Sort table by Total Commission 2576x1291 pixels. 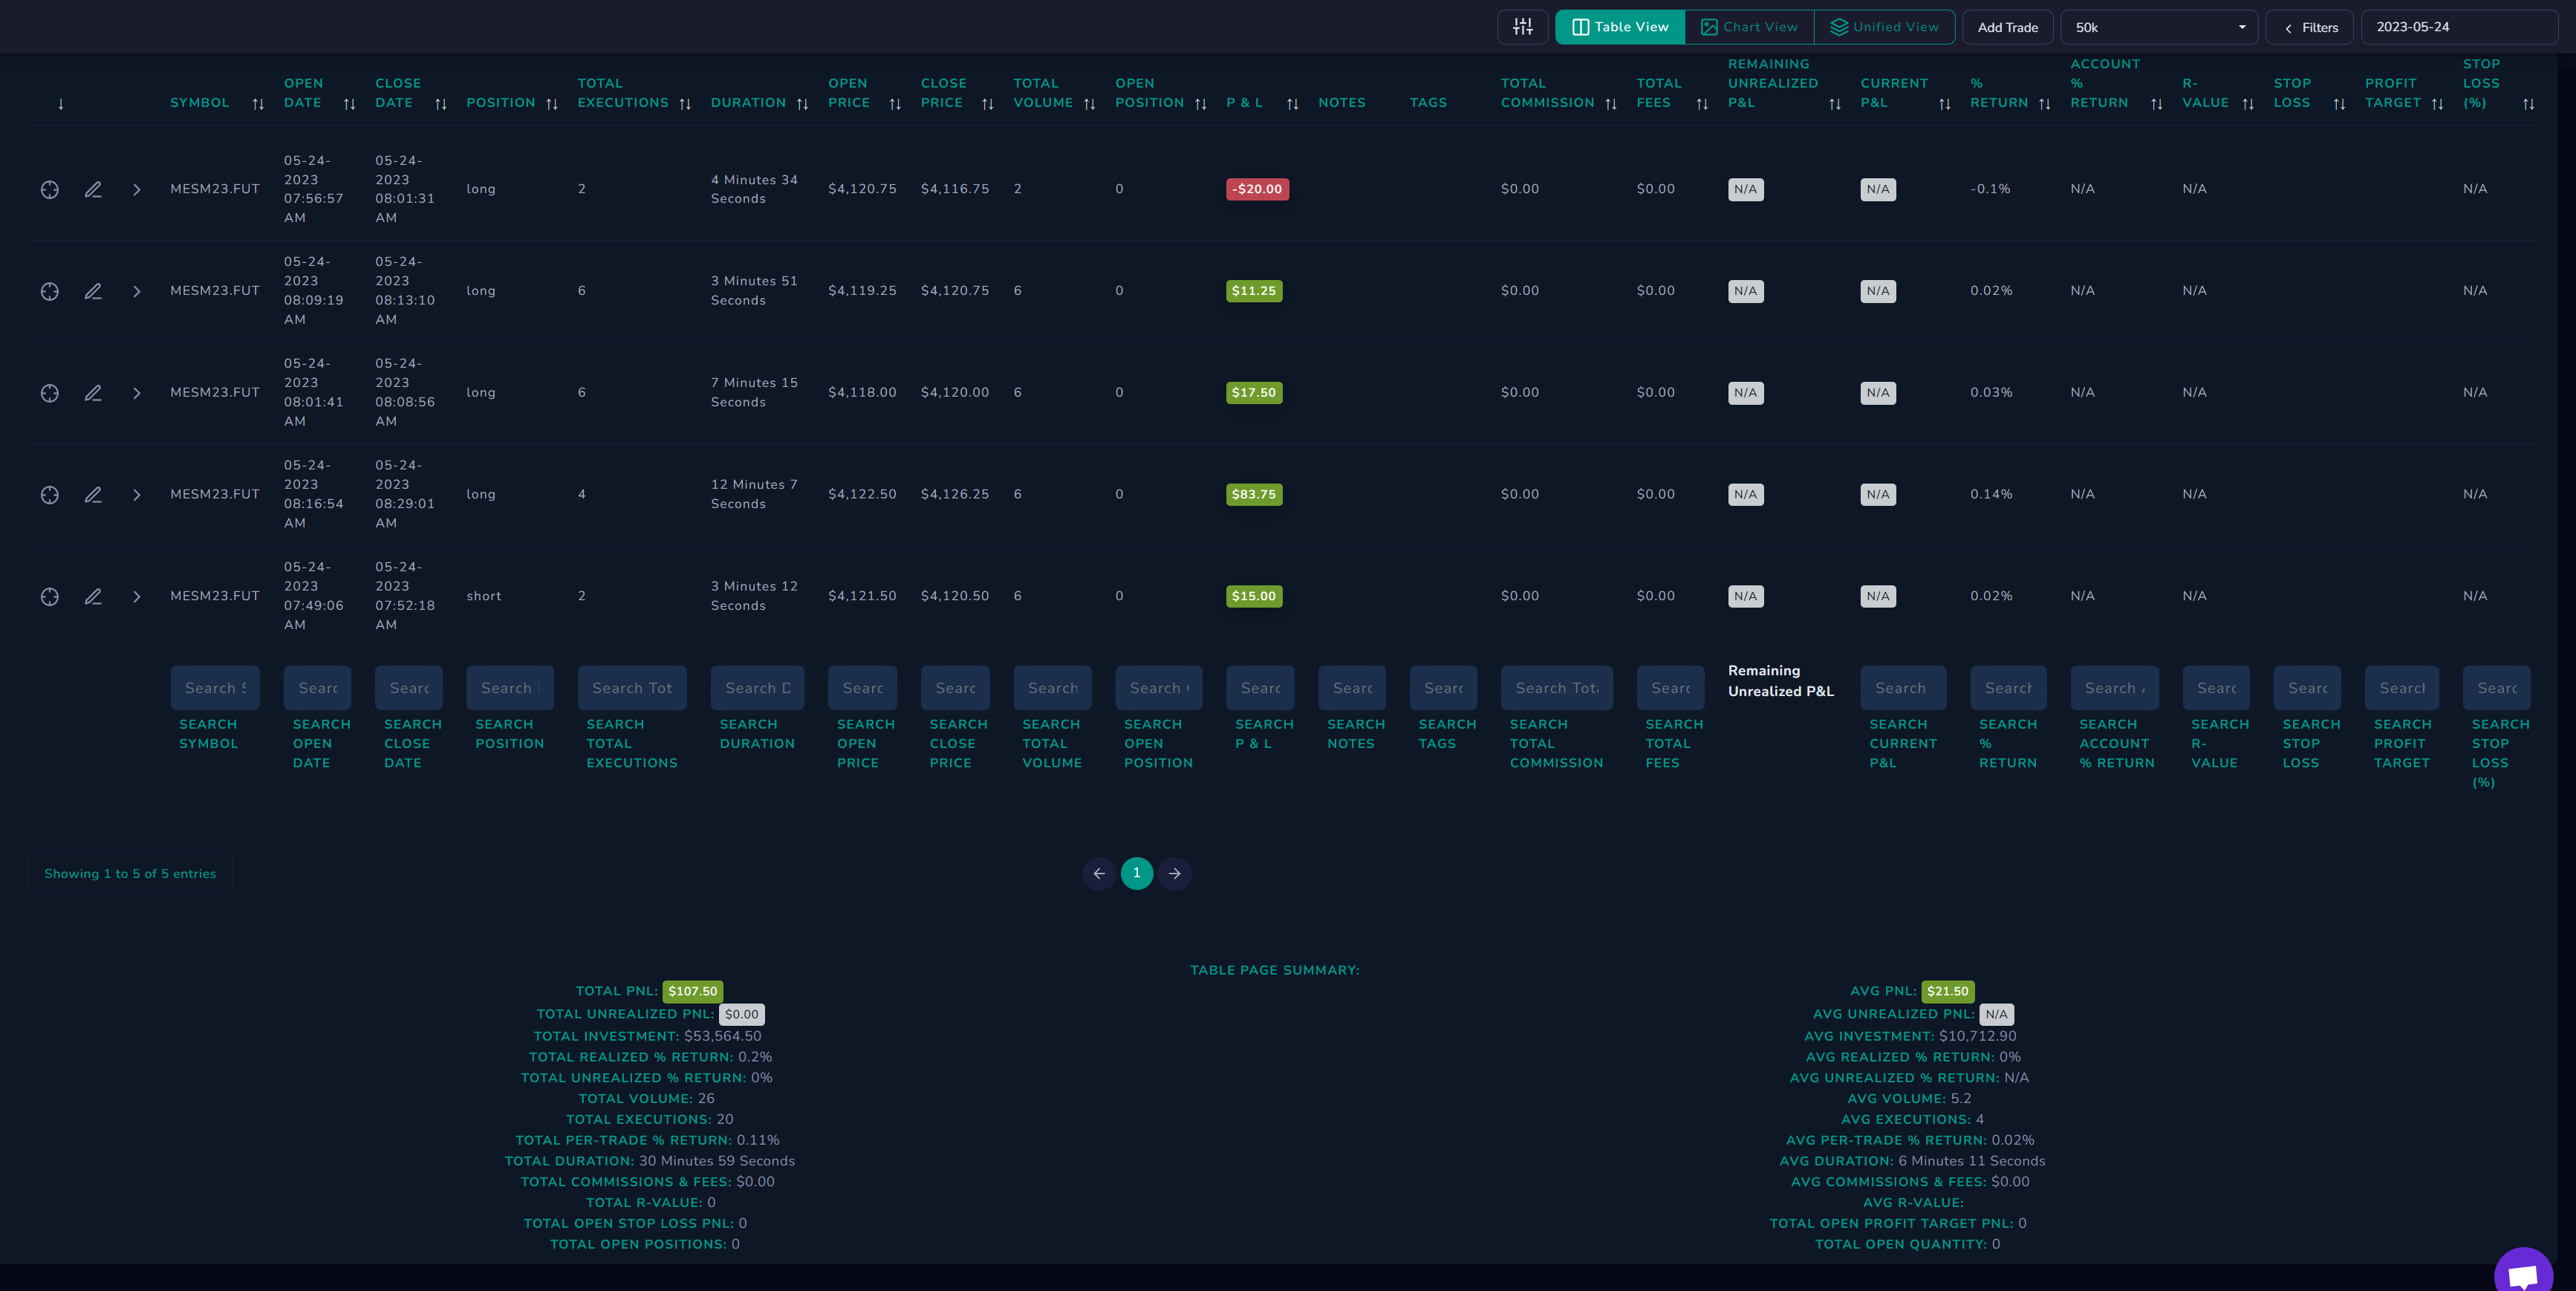(1610, 104)
